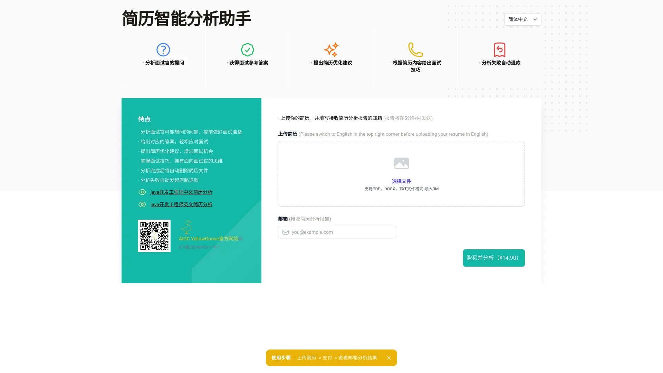Toggle the eye icon beside 英文简历分析

pyautogui.click(x=142, y=204)
